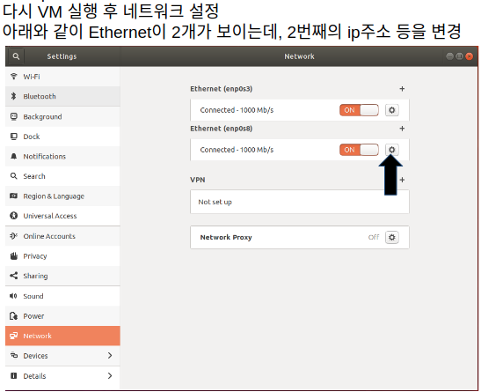Expand the Devices section chevron

click(x=110, y=355)
